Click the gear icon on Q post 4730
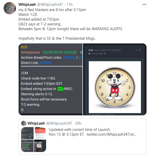Screen dimensions: 149x156 click(140, 50)
